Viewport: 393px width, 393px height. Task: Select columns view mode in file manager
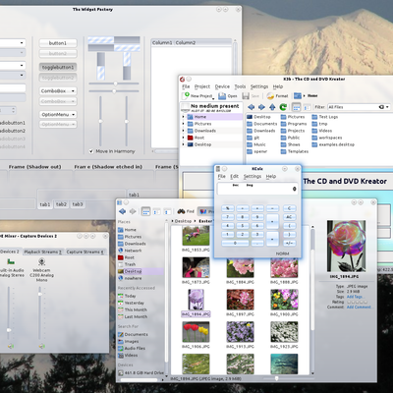167,211
